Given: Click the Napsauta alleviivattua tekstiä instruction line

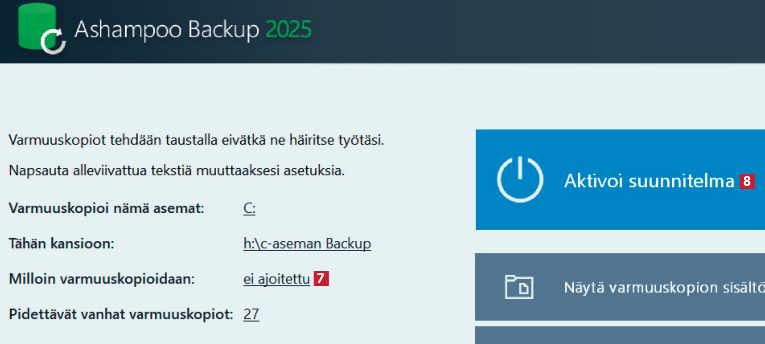Looking at the screenshot, I should [x=177, y=171].
